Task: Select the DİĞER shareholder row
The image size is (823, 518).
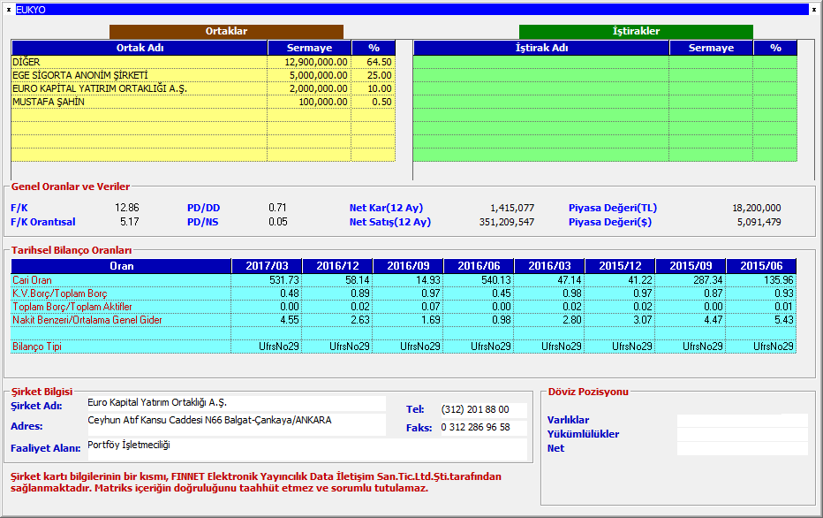Action: coord(203,62)
